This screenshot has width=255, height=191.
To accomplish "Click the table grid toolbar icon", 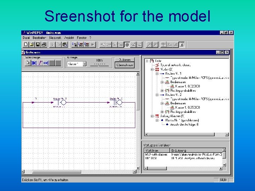I will point(163,45).
